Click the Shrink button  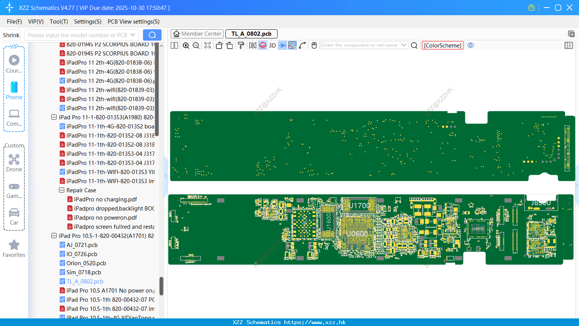click(11, 35)
